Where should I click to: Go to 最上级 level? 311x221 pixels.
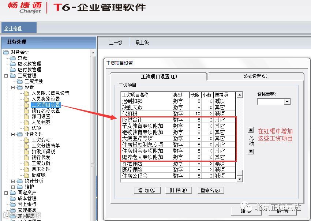(142, 42)
